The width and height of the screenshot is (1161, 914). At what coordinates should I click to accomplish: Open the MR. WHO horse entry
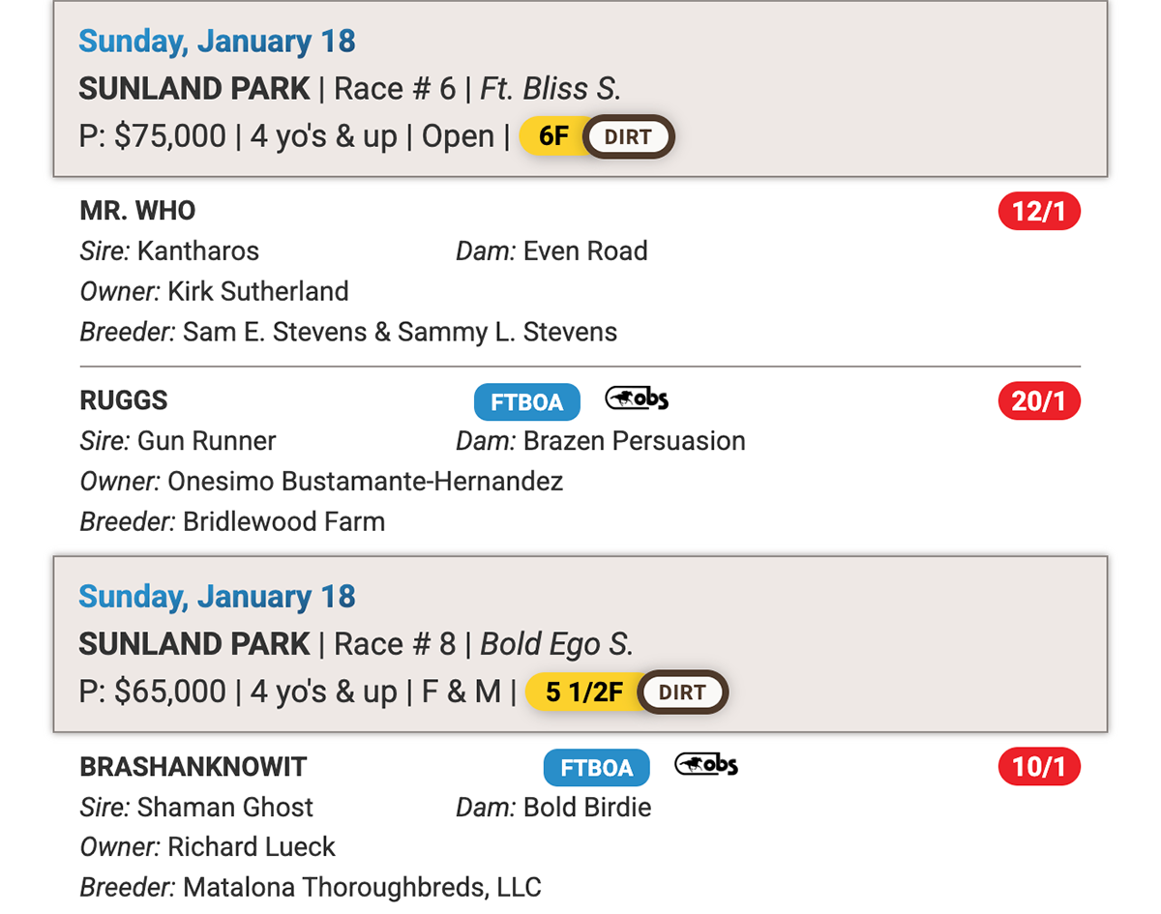(137, 211)
